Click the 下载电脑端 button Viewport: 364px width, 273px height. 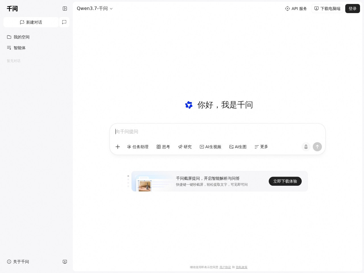click(x=327, y=9)
